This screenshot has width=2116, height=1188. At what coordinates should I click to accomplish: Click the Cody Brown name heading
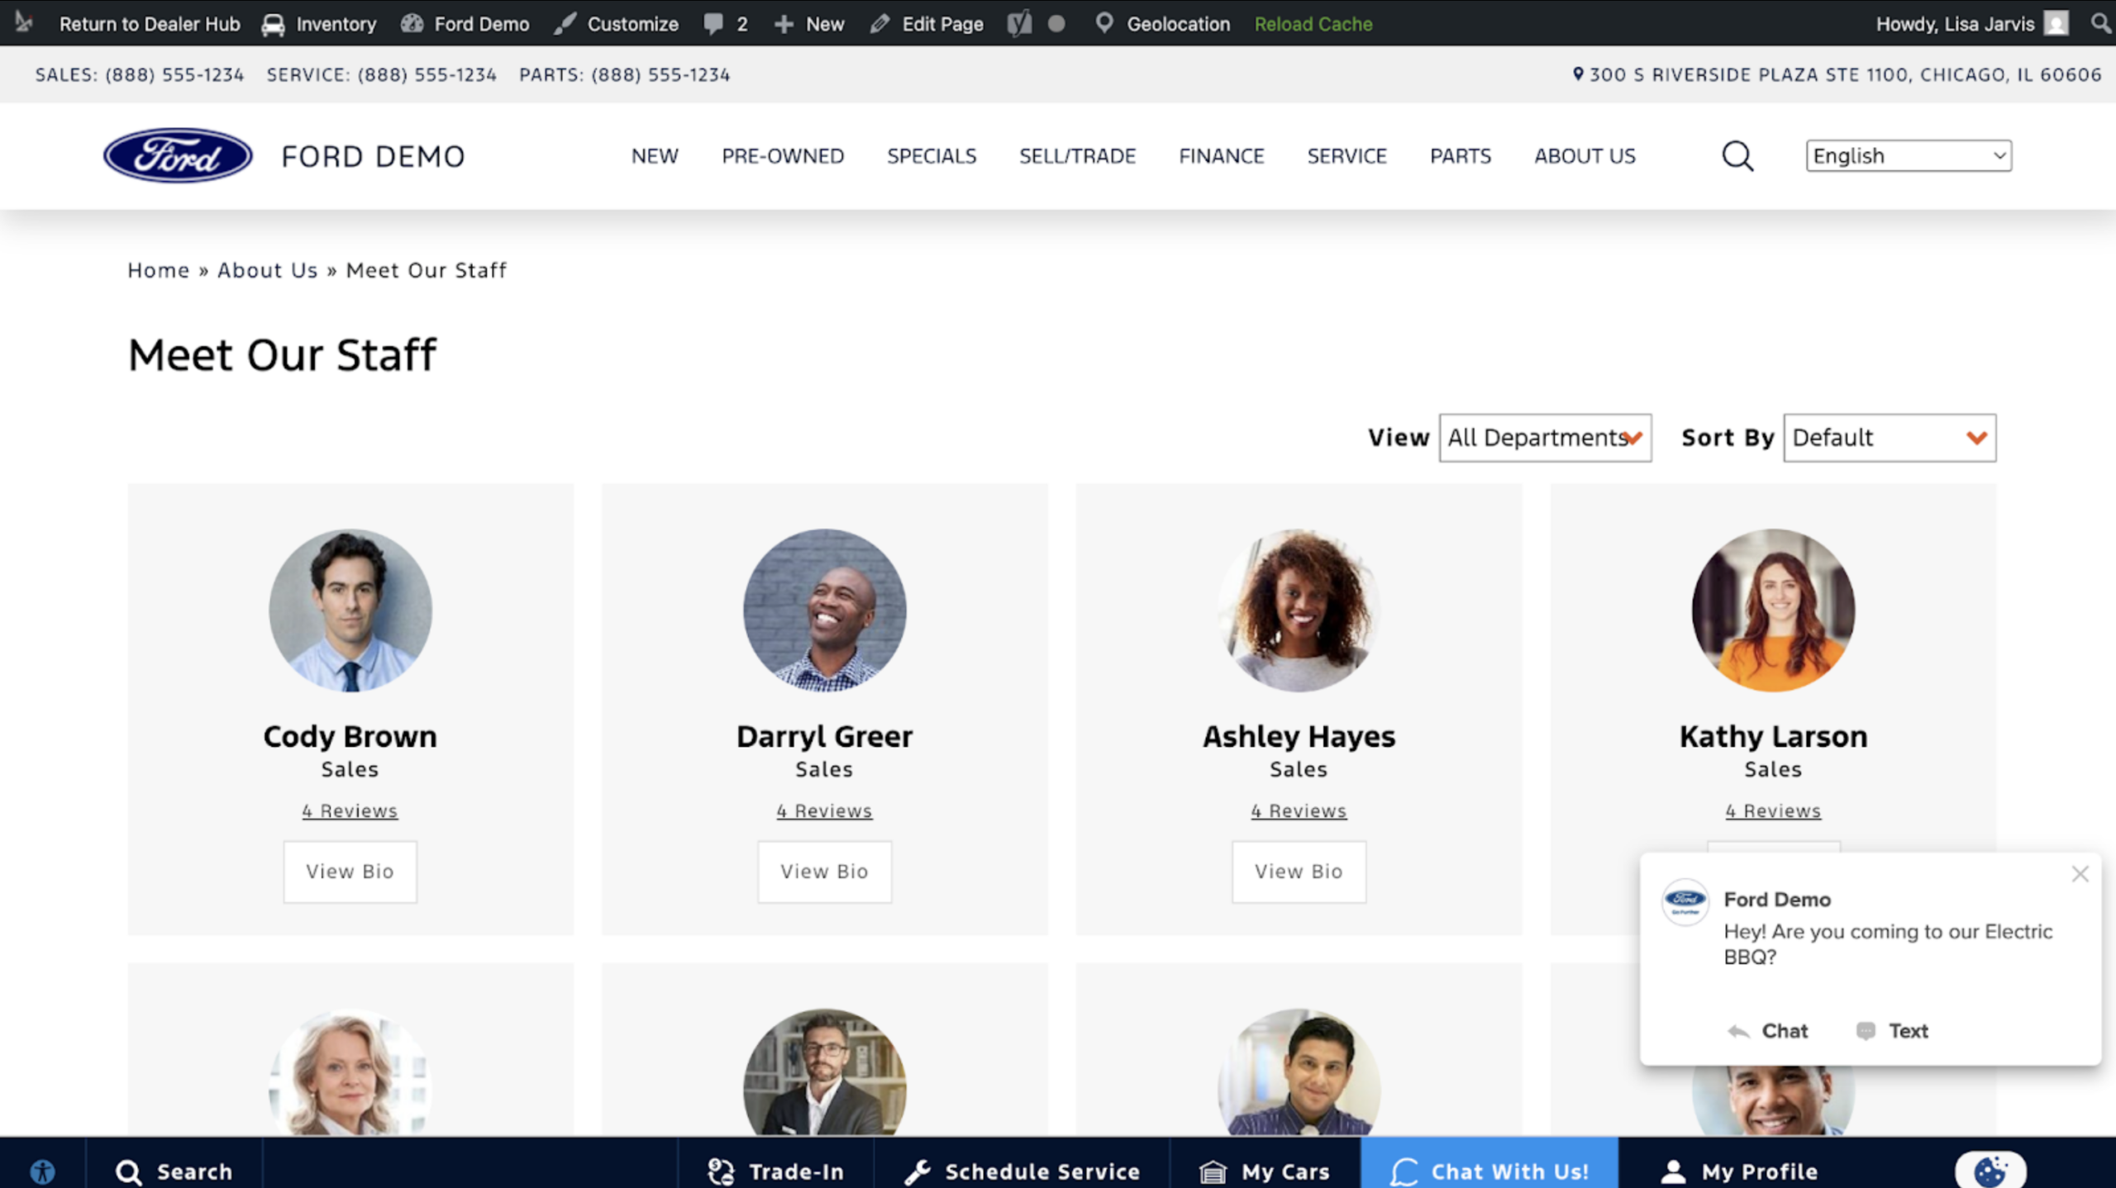pyautogui.click(x=350, y=735)
